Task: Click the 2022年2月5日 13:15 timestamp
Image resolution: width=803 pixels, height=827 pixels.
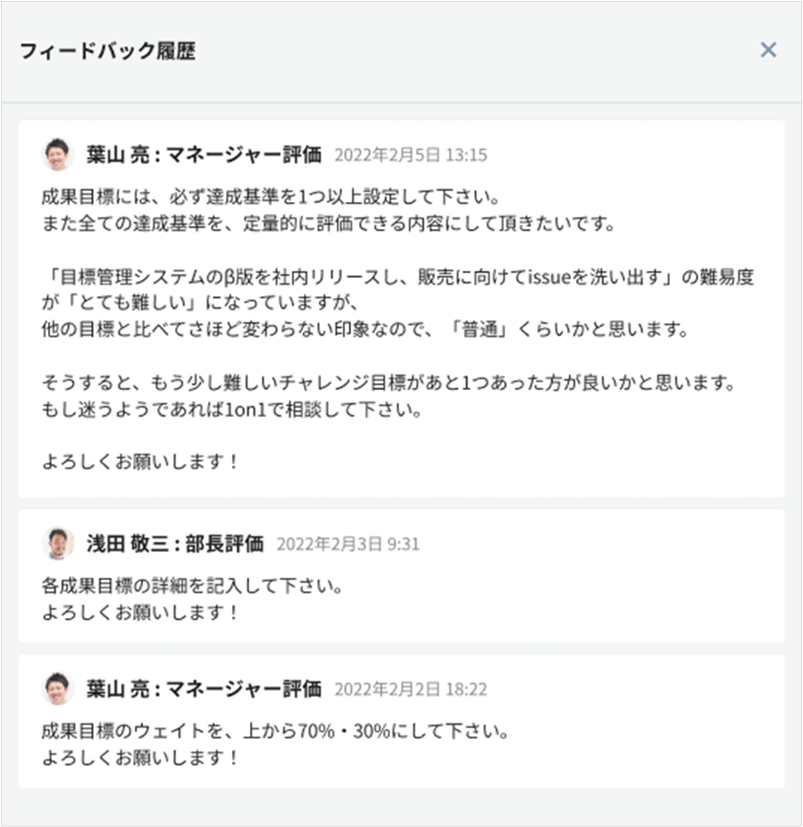Action: (411, 154)
